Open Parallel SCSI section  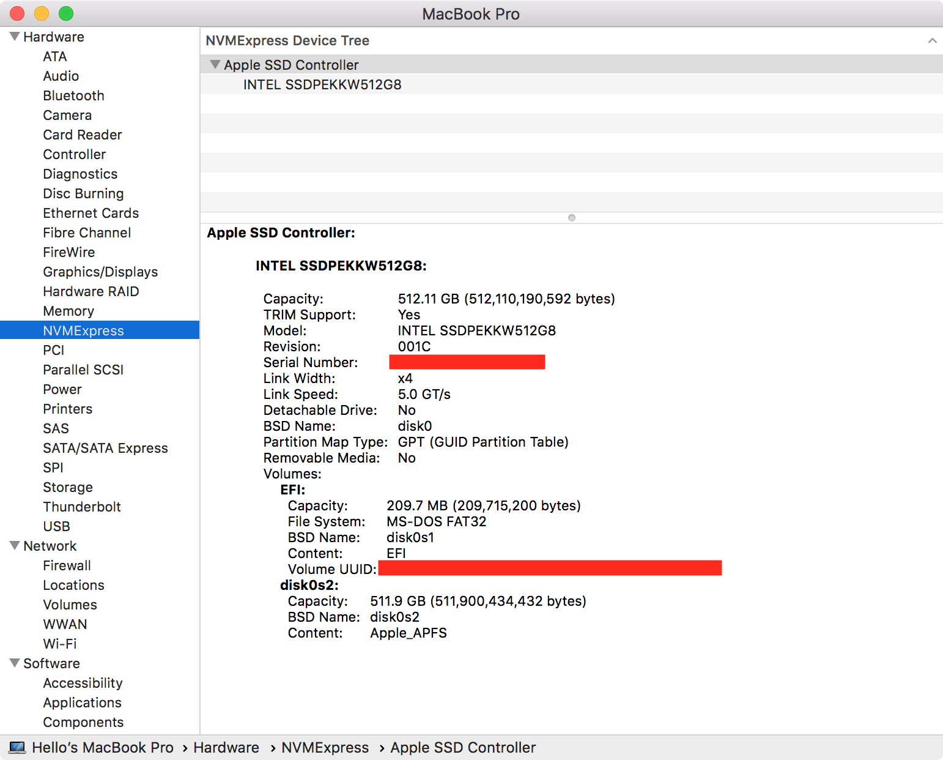pos(83,370)
